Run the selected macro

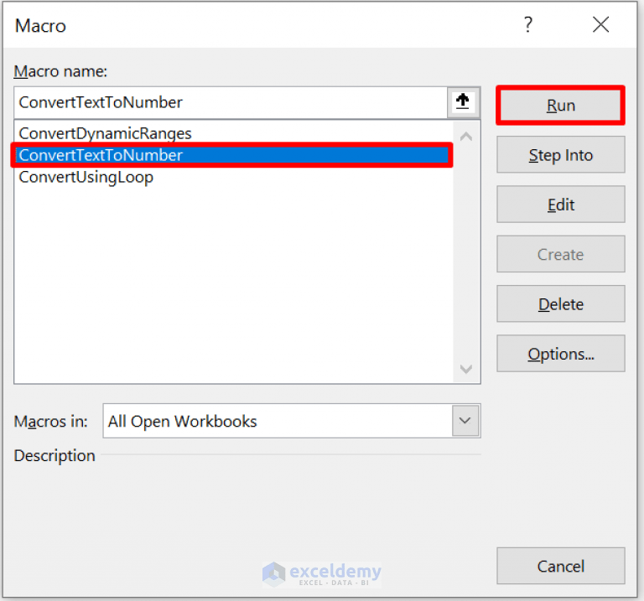click(x=561, y=106)
